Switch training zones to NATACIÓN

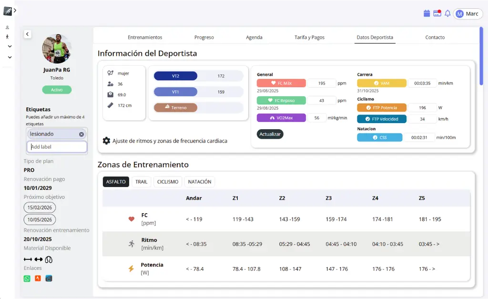click(200, 182)
